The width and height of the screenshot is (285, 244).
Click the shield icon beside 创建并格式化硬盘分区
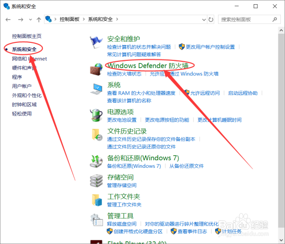(x=109, y=231)
